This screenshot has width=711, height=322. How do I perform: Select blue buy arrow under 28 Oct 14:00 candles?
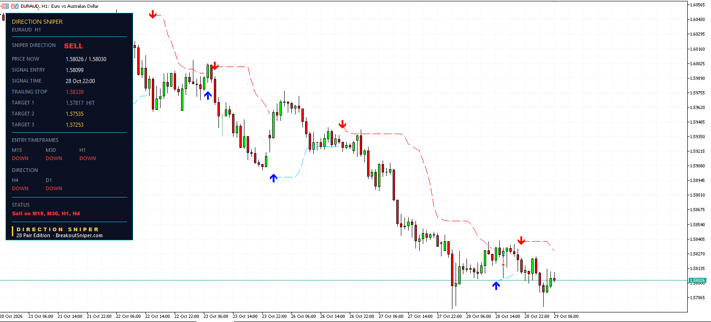(x=496, y=286)
